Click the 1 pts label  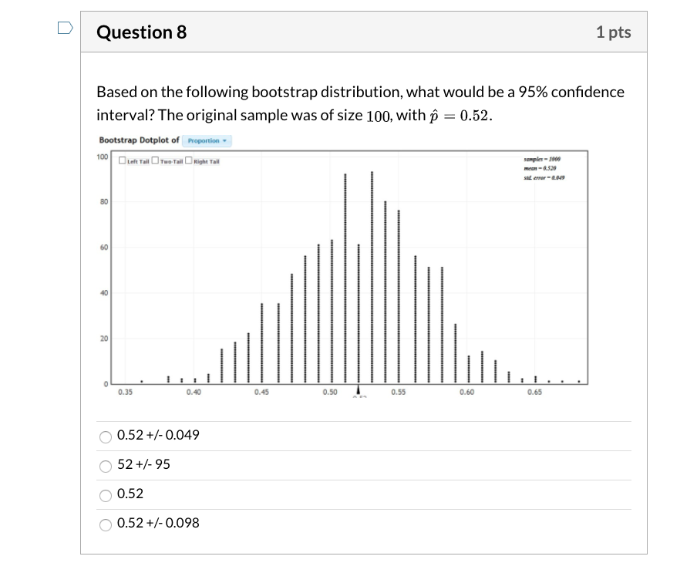pyautogui.click(x=614, y=32)
